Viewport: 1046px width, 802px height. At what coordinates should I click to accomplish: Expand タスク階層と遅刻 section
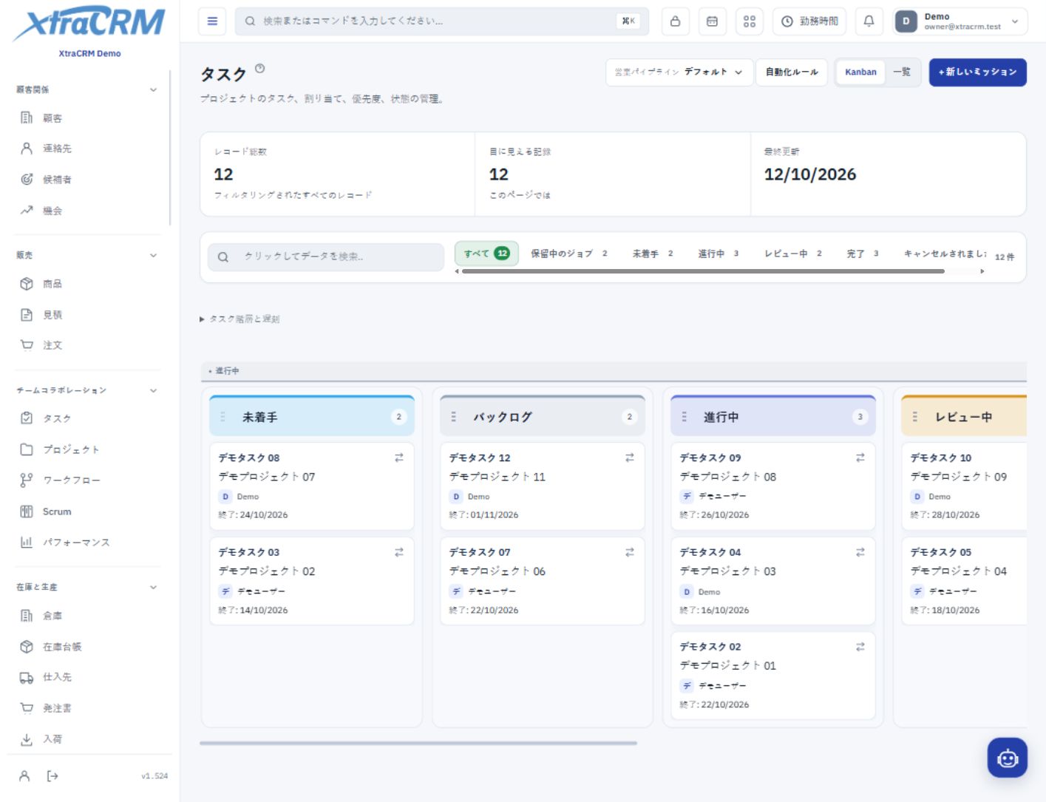tap(240, 319)
